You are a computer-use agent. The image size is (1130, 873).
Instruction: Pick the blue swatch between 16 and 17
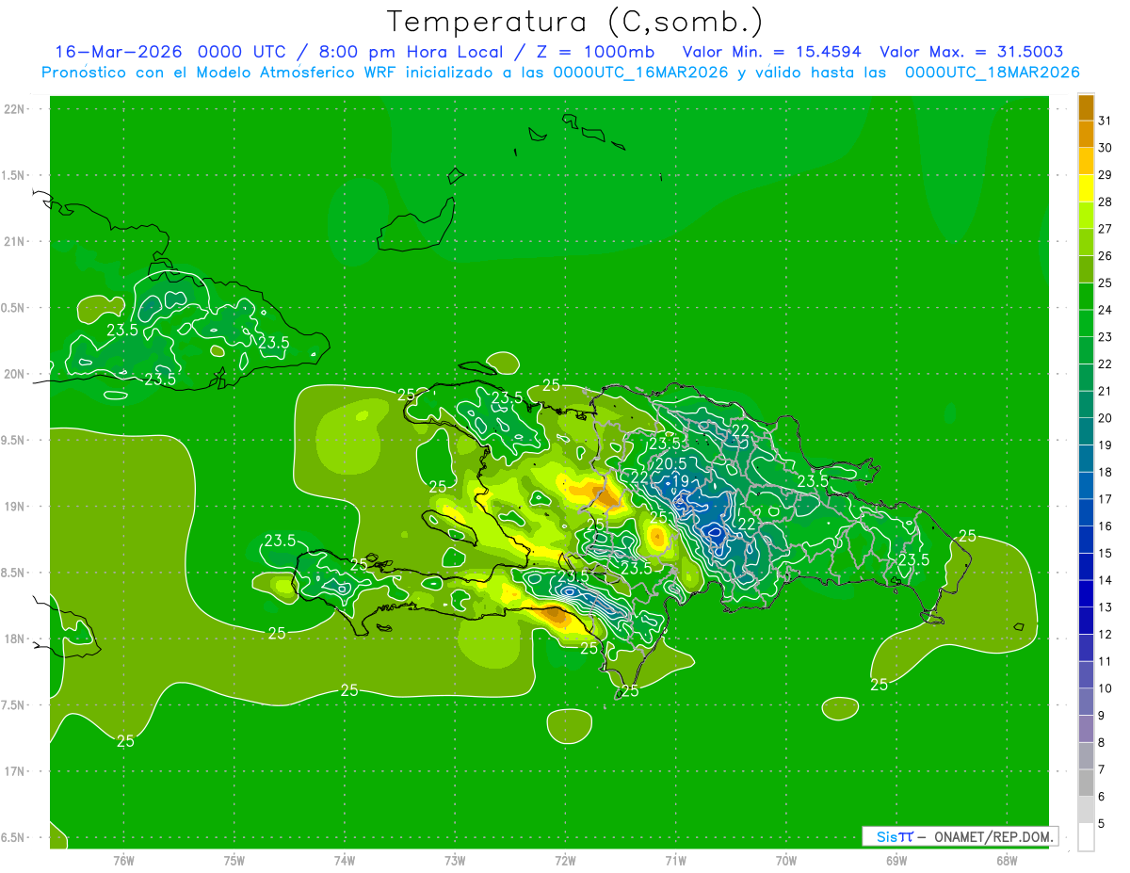point(1086,512)
